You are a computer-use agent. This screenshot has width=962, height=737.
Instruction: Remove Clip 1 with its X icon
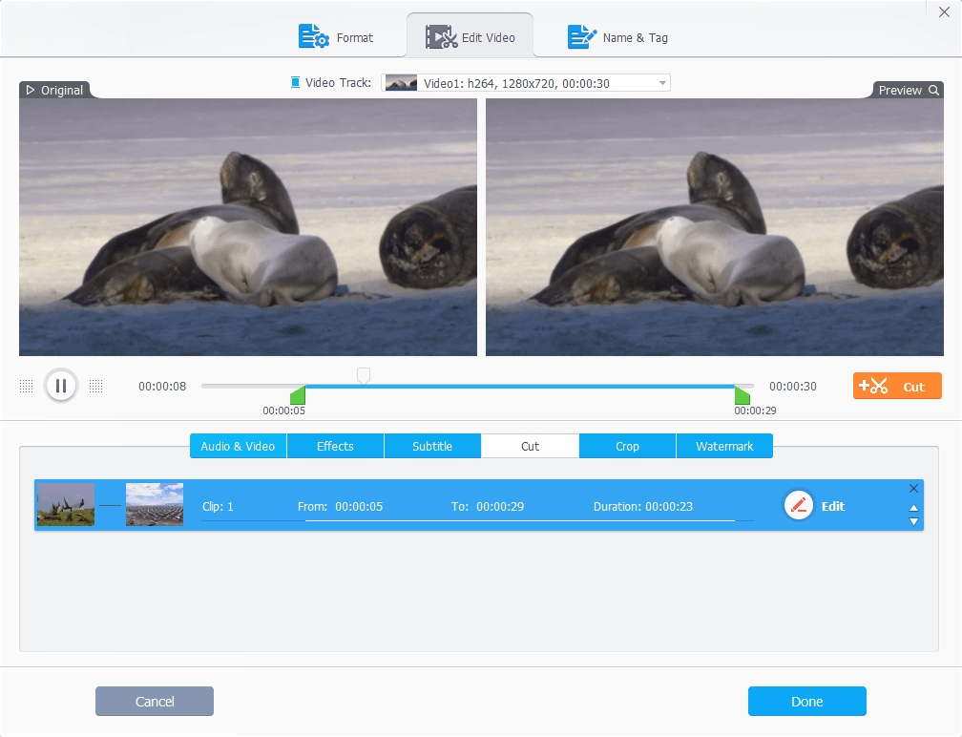(913, 488)
